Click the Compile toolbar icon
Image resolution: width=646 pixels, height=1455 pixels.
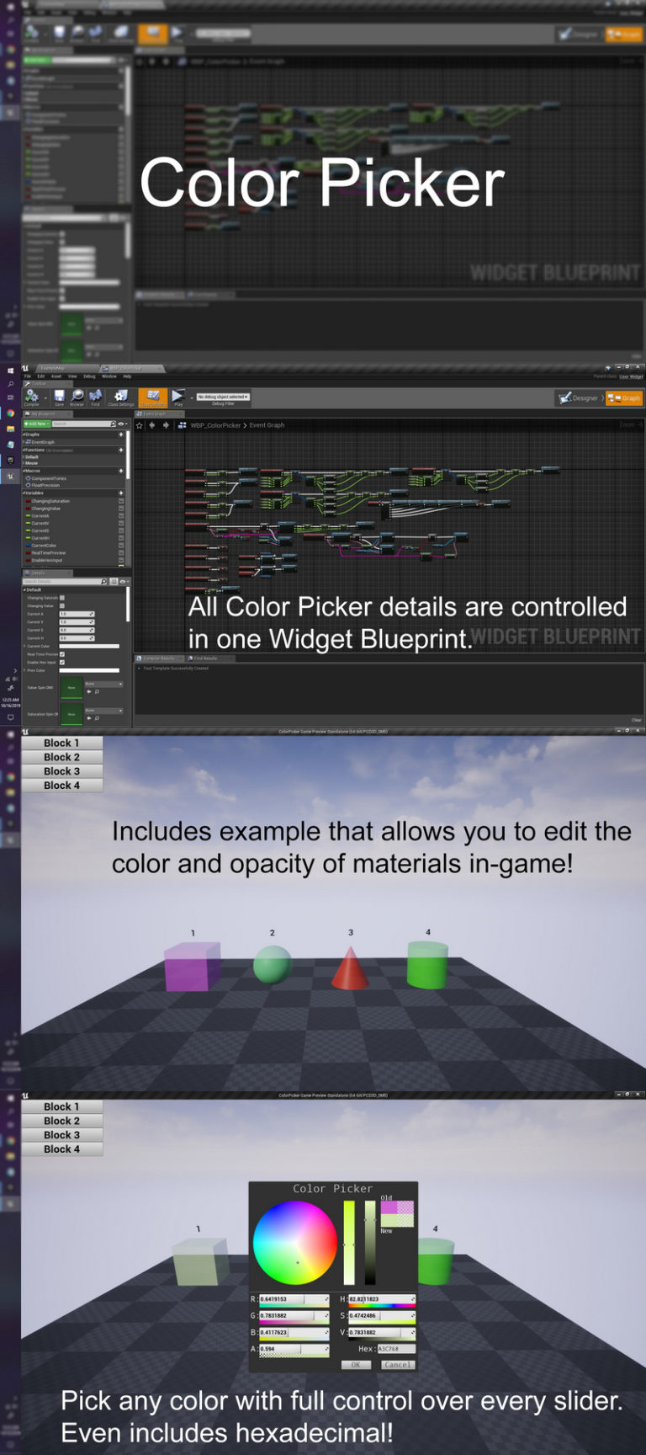coord(31,397)
